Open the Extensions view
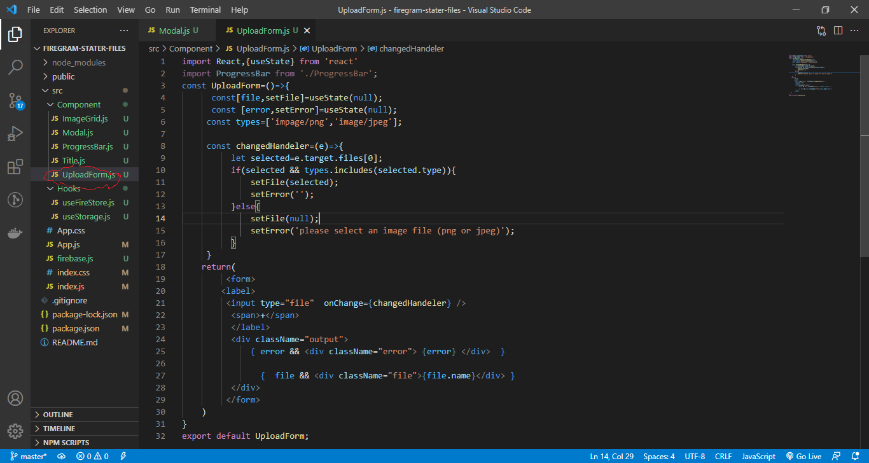Screen dimensions: 869x463 tap(15, 167)
